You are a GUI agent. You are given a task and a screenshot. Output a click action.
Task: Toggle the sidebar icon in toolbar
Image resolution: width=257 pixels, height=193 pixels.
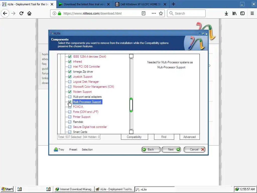pos(242,13)
